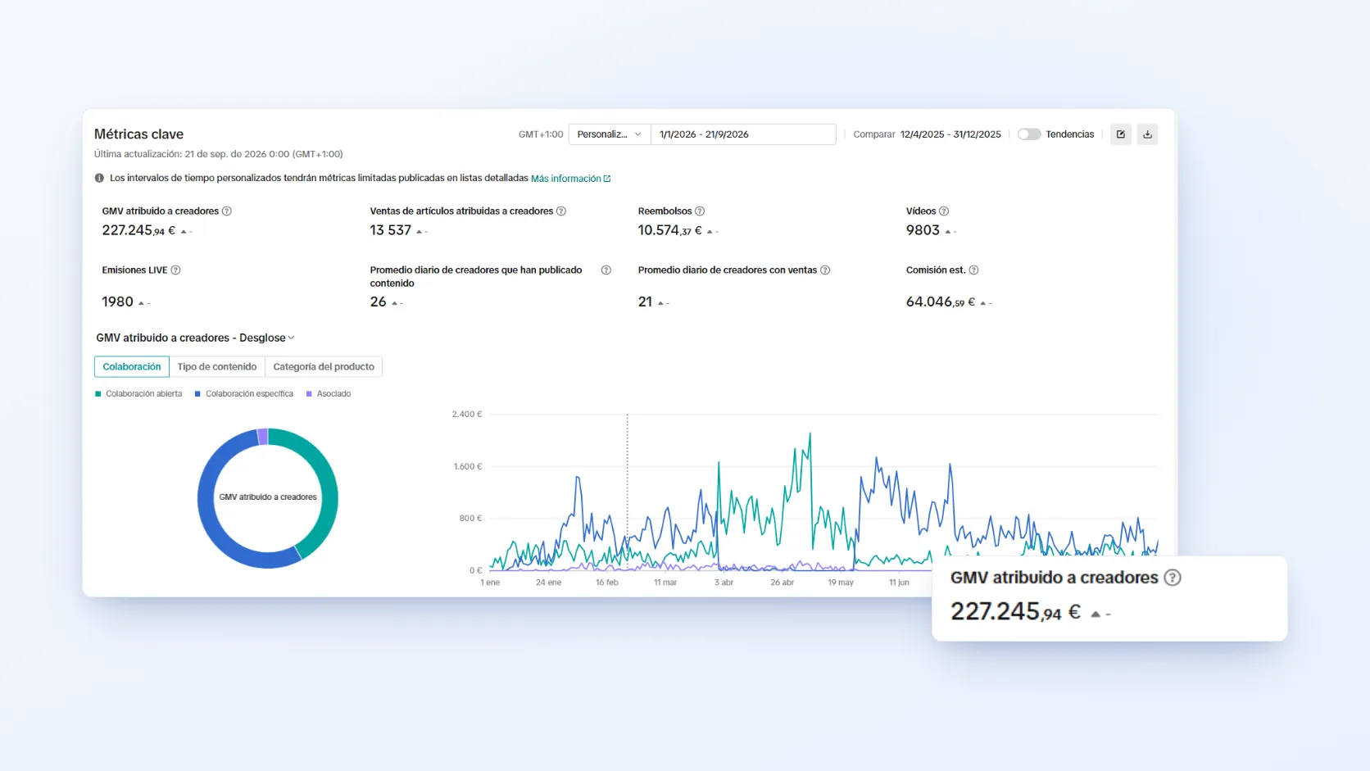Select the Colaboración tab
1370x771 pixels.
(x=132, y=367)
